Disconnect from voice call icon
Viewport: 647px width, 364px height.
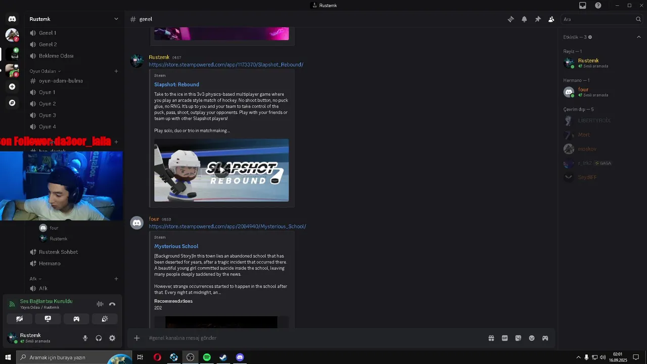pyautogui.click(x=112, y=304)
